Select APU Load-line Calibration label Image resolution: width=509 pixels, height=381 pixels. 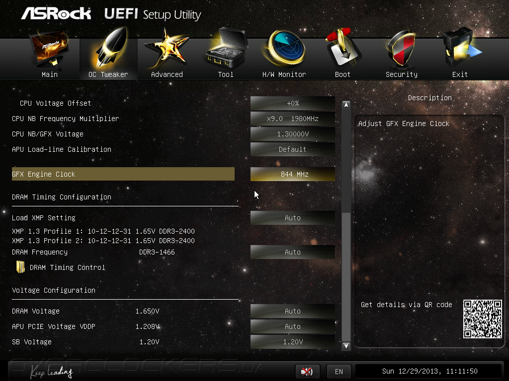pyautogui.click(x=61, y=149)
